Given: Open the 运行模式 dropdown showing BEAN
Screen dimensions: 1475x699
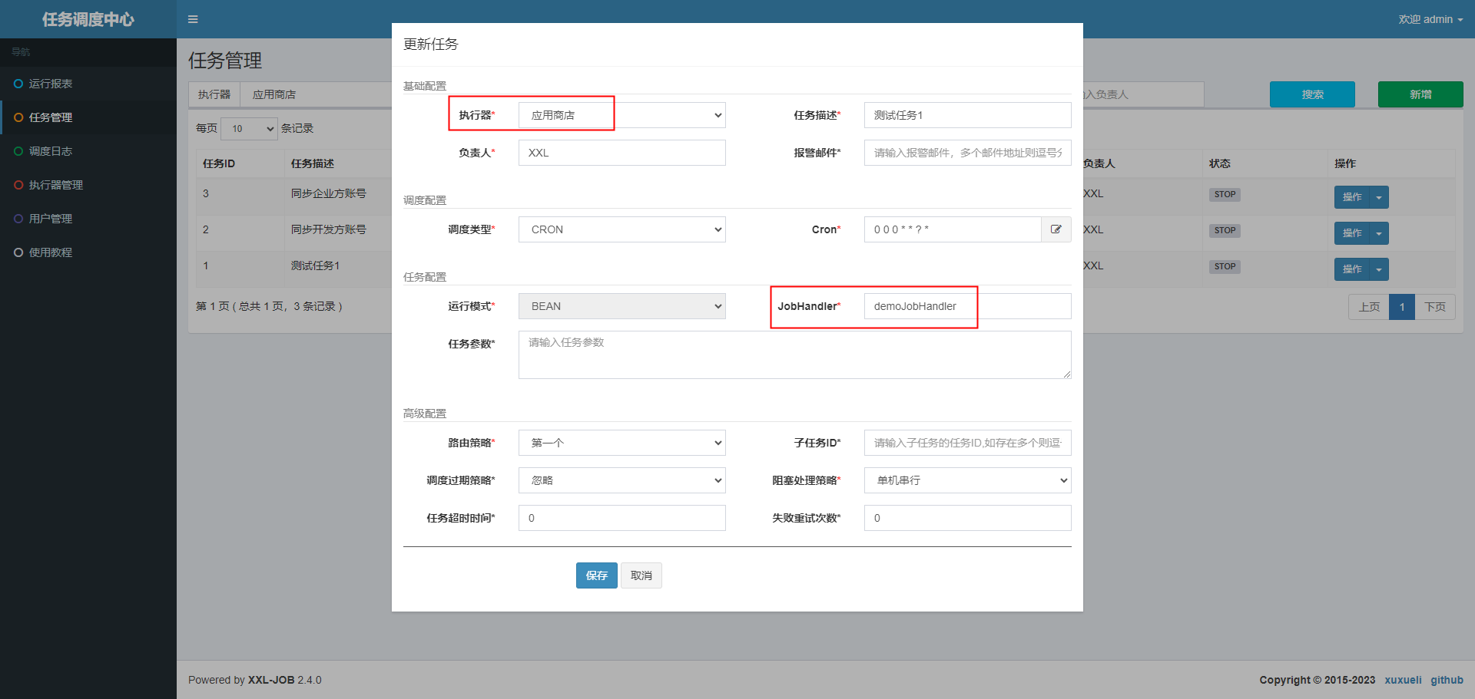Looking at the screenshot, I should coord(622,306).
